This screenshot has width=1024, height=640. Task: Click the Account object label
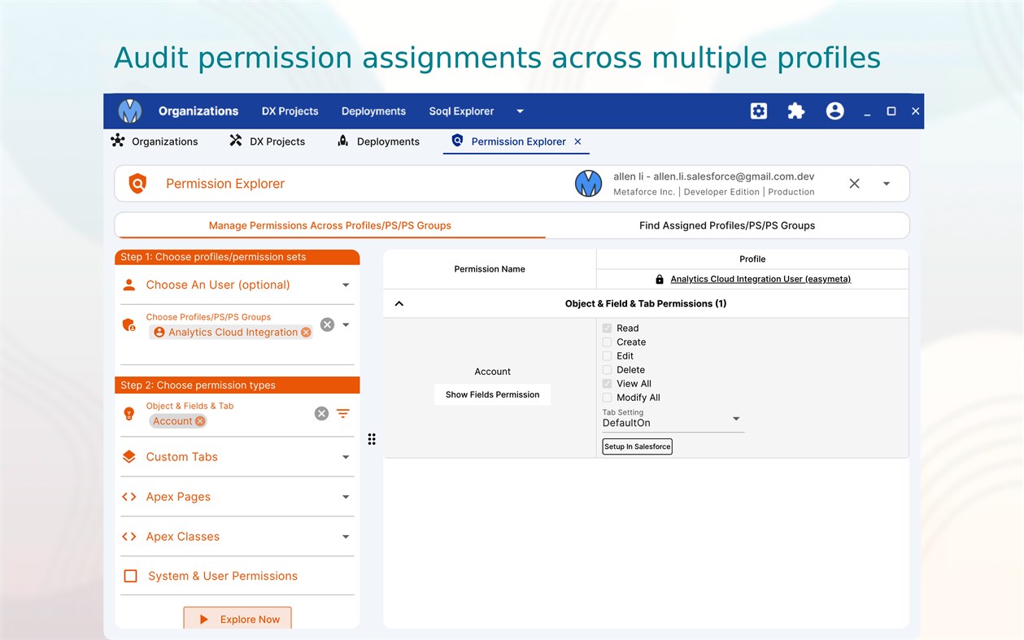tap(492, 372)
